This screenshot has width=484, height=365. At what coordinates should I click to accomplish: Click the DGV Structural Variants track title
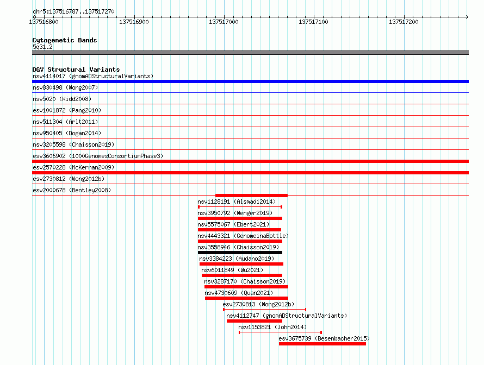[x=76, y=70]
